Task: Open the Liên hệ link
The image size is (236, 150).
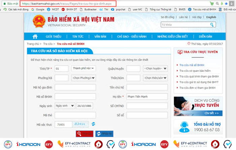Action: (x=183, y=17)
